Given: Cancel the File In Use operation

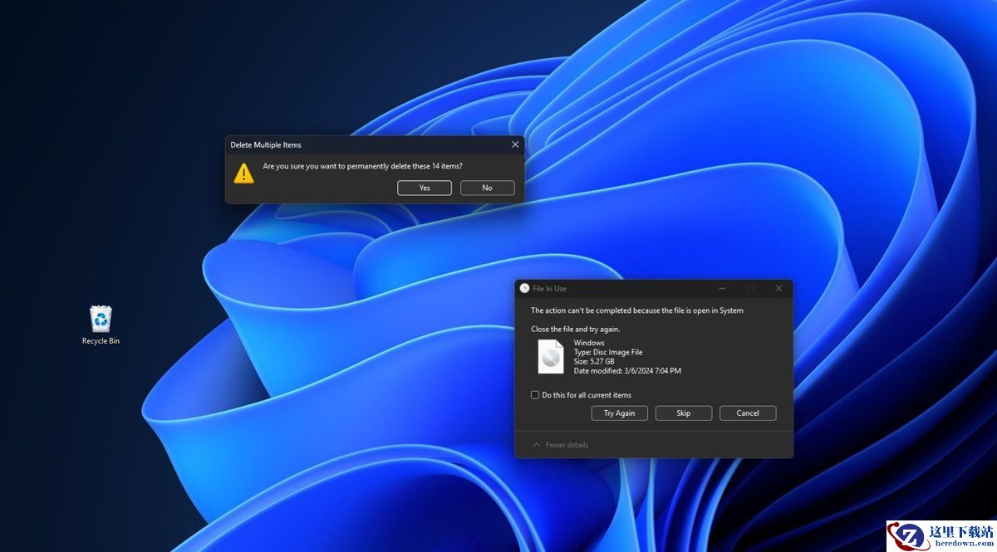Looking at the screenshot, I should 747,413.
